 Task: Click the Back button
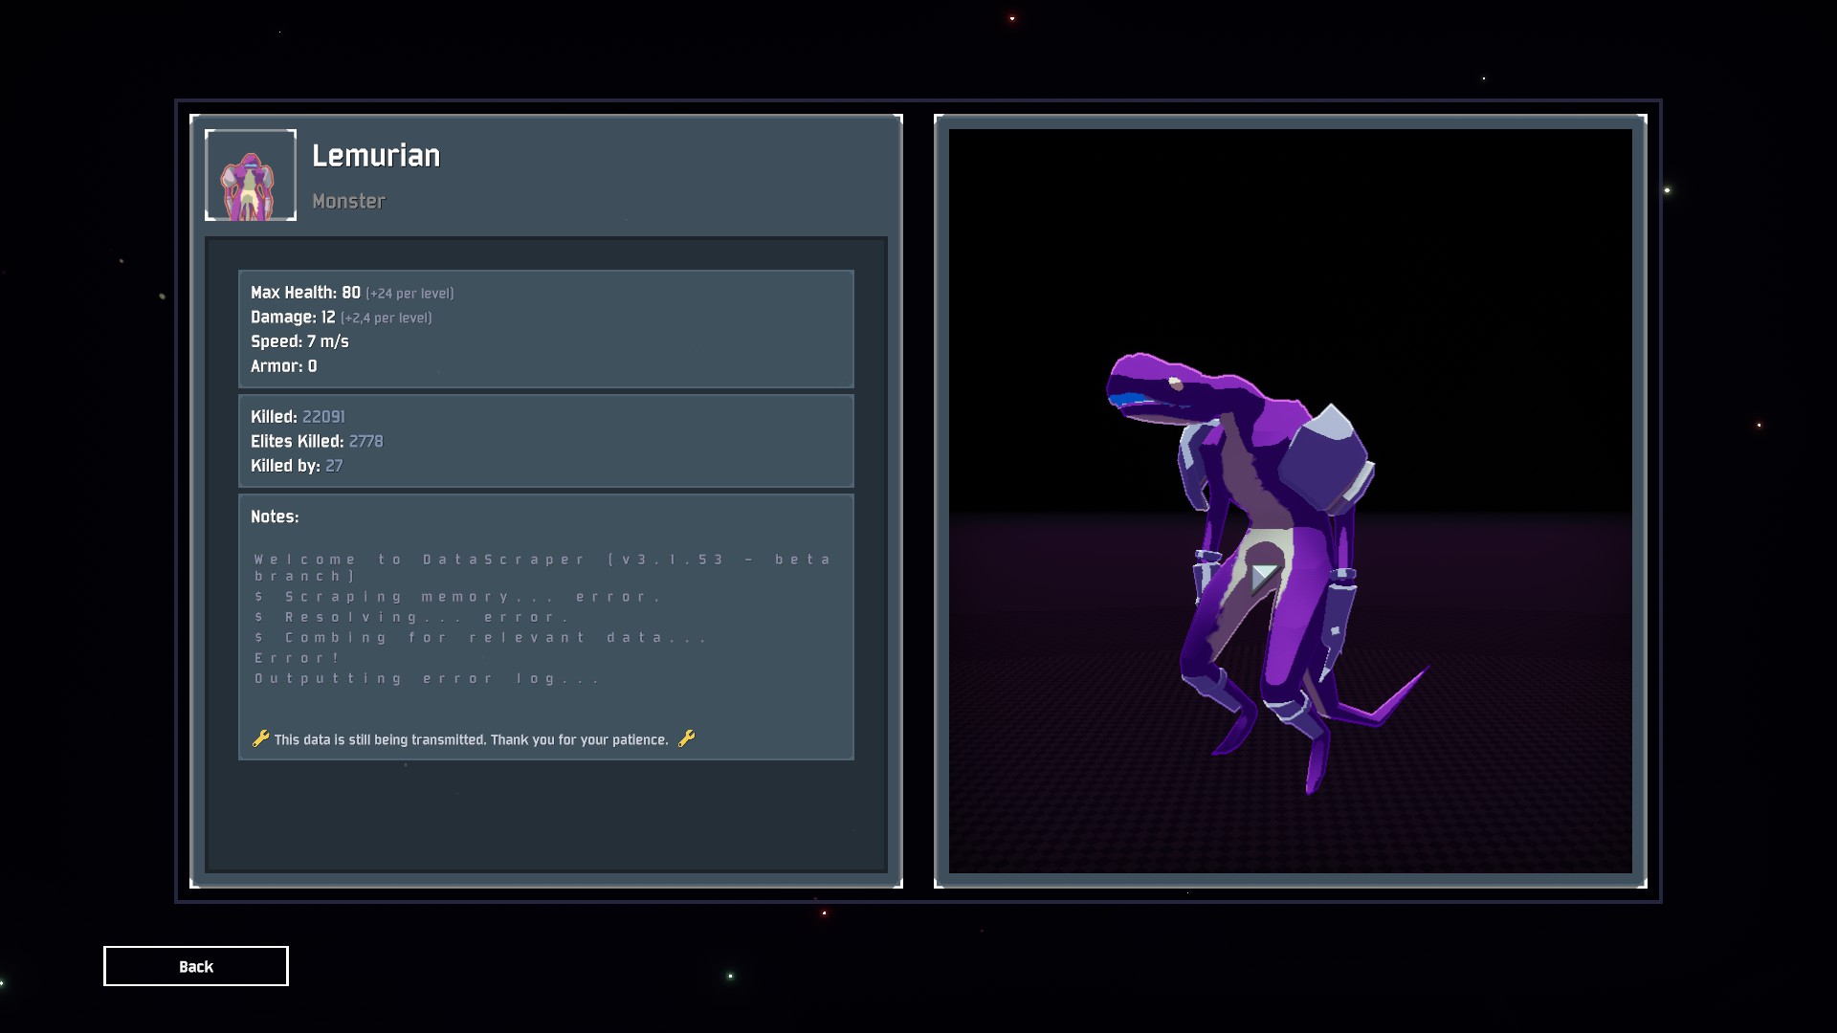[195, 966]
